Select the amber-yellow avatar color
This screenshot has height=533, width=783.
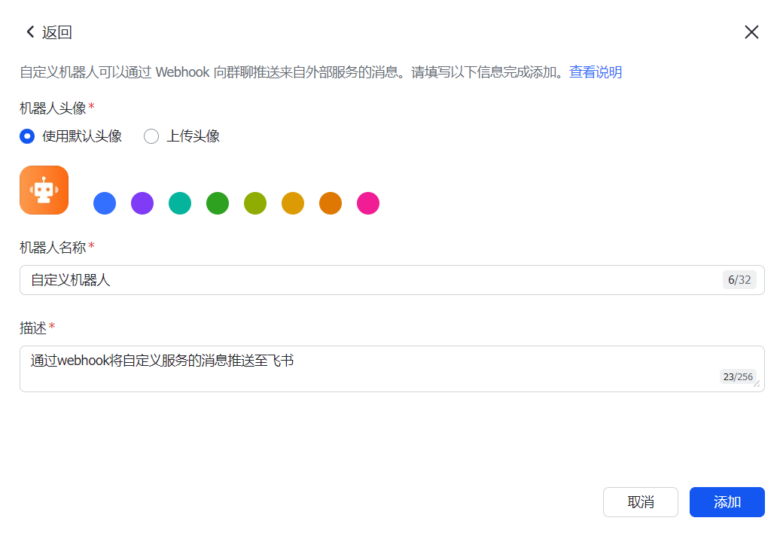pyautogui.click(x=293, y=203)
